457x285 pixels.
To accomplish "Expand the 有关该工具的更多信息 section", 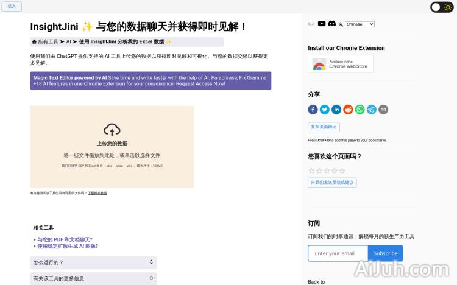I will (93, 278).
